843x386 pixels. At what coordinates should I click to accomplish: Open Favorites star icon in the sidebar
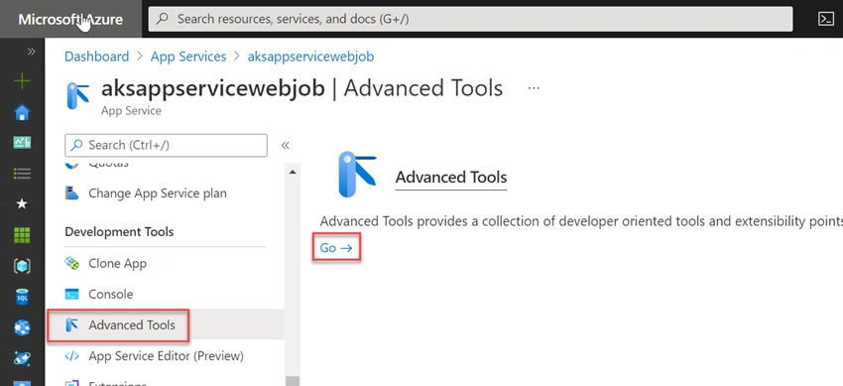point(22,203)
